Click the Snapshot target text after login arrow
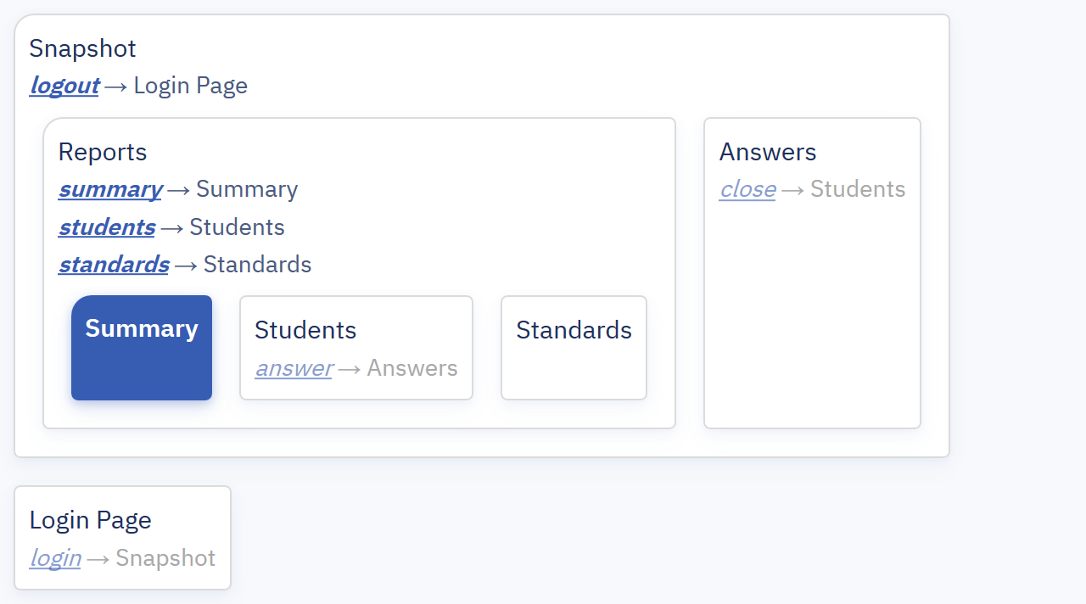 coord(165,558)
